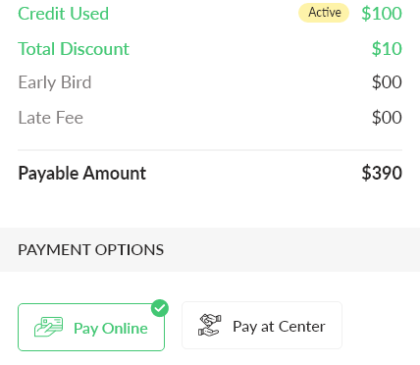Screen dimensions: 420x365
Task: Click the Payable Amount label
Action: coord(82,174)
